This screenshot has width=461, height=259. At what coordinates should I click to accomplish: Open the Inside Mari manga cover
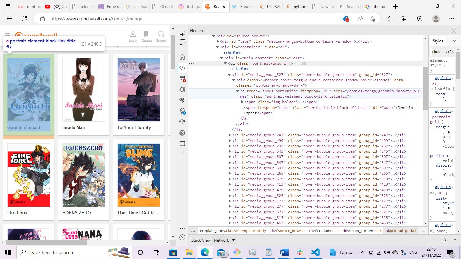(84, 90)
